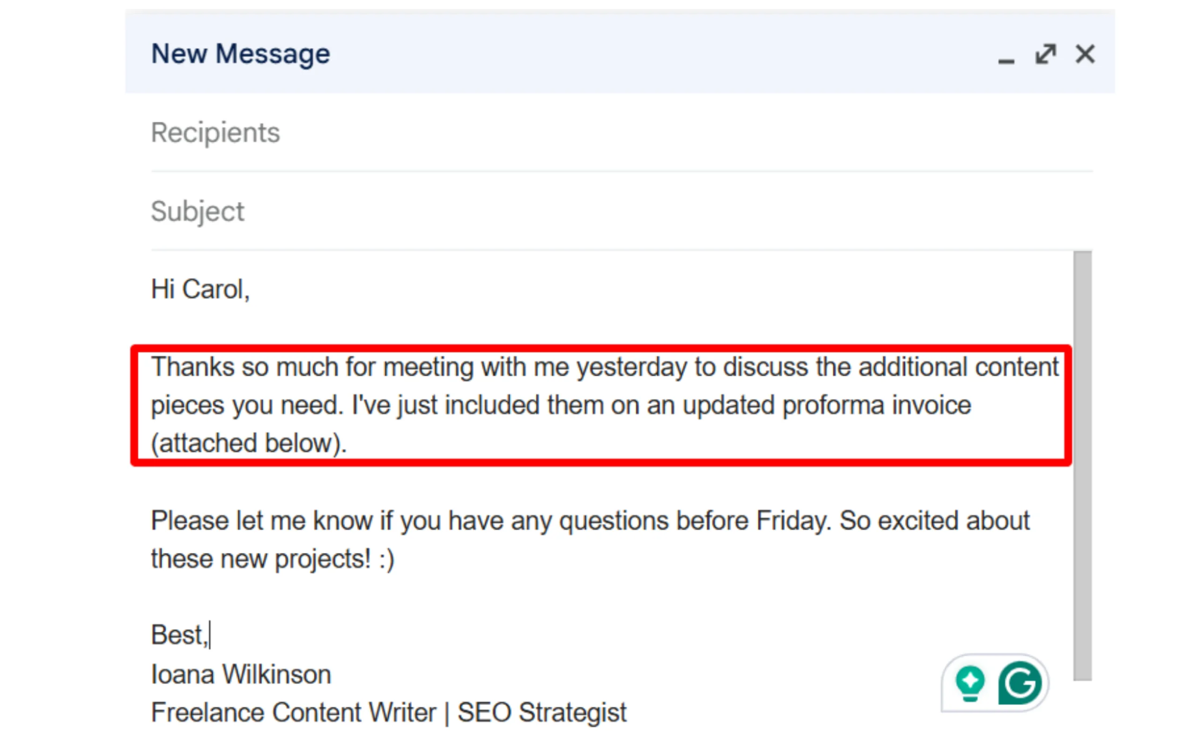
Task: Click the New Message header title
Action: coord(240,53)
